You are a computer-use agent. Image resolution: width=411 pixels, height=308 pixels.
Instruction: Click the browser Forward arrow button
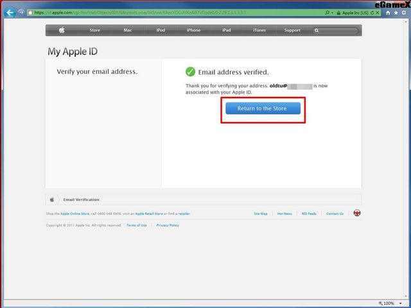coord(21,12)
